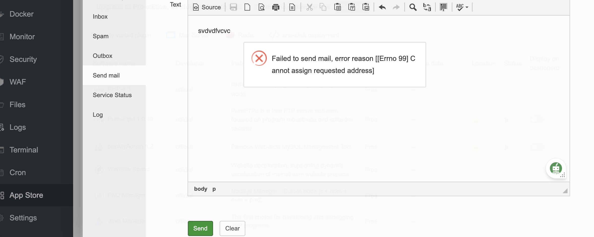
Task: Click the Select All icon in editor toolbar
Action: click(443, 7)
